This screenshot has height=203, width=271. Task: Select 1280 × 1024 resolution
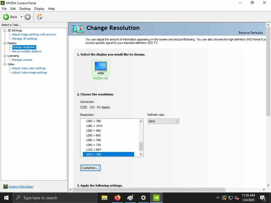(94, 126)
